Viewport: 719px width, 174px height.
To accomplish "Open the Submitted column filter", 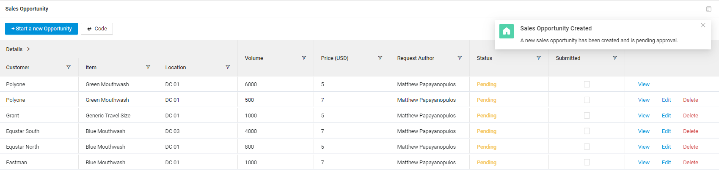I will pyautogui.click(x=615, y=58).
